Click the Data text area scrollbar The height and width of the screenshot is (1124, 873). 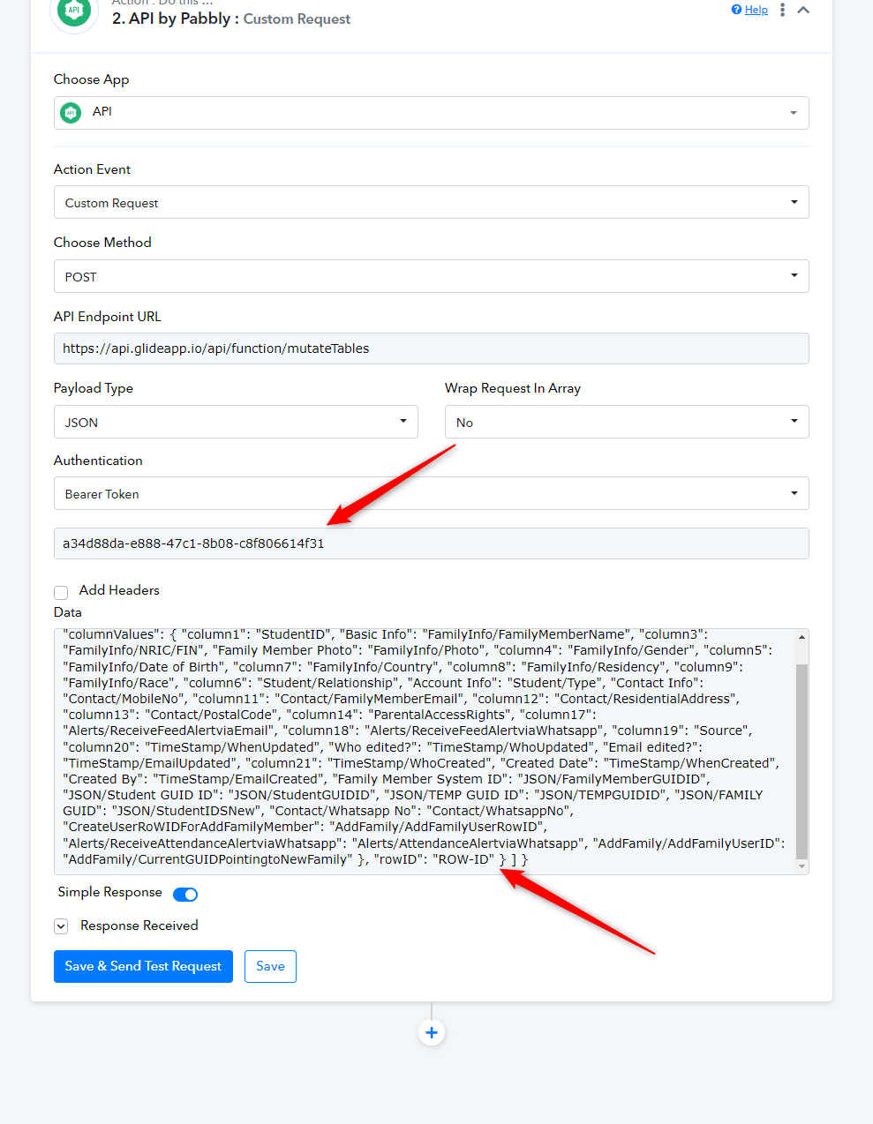click(x=802, y=761)
